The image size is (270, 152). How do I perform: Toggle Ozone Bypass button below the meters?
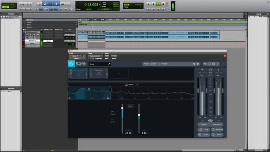tap(204, 125)
